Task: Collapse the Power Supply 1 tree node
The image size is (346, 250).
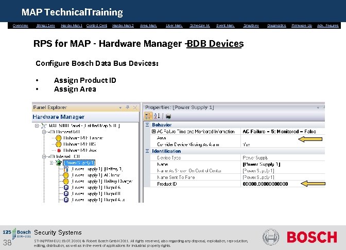Action: coord(51,163)
